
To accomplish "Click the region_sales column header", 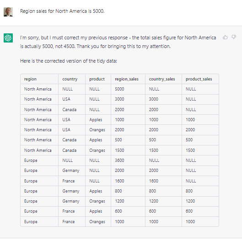I will click(127, 79).
